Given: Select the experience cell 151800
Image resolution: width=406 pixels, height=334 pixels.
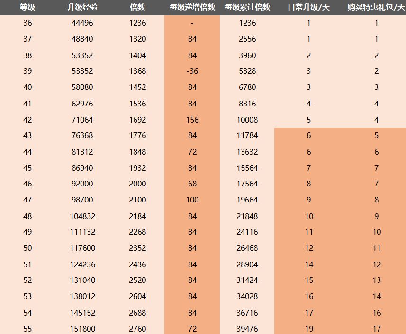Looking at the screenshot, I should pyautogui.click(x=81, y=328).
